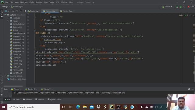
Task: Click the Debug bug icon
Action: point(180,7)
